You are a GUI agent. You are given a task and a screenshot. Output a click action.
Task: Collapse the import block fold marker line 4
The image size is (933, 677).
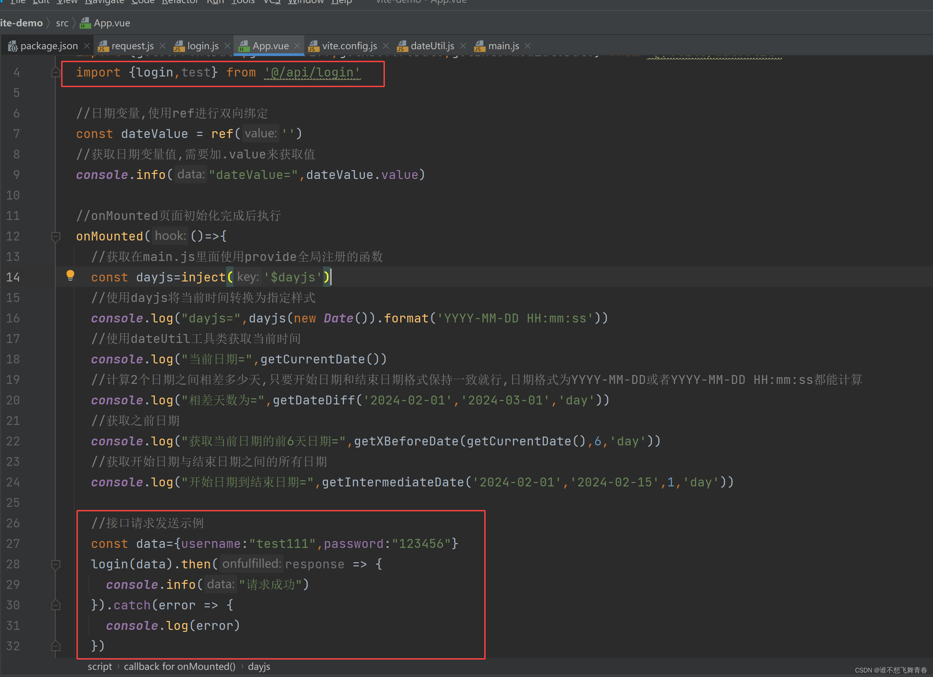coord(56,72)
